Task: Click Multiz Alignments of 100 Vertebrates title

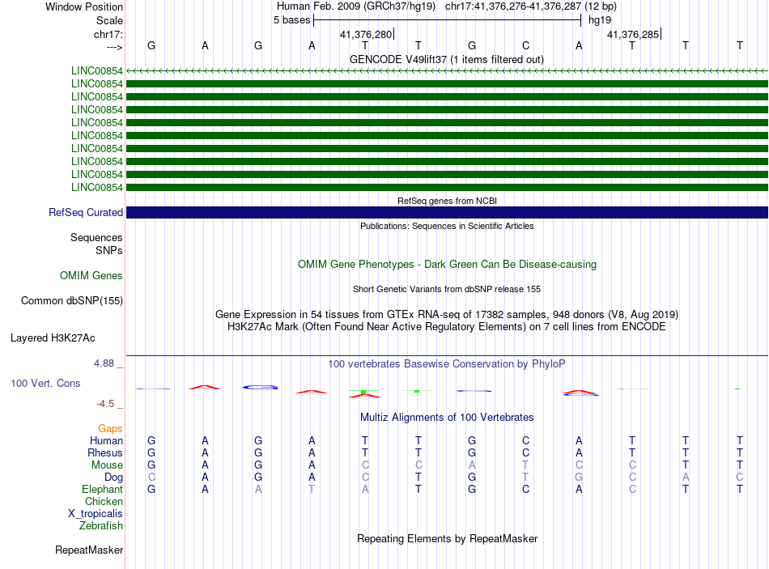Action: pos(447,418)
